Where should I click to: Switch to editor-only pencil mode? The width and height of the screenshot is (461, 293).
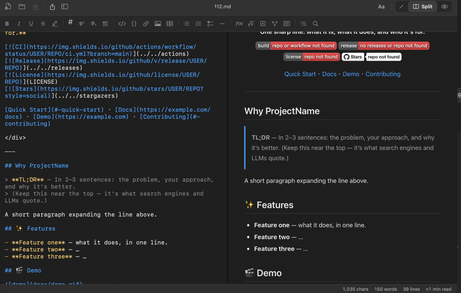tap(402, 6)
